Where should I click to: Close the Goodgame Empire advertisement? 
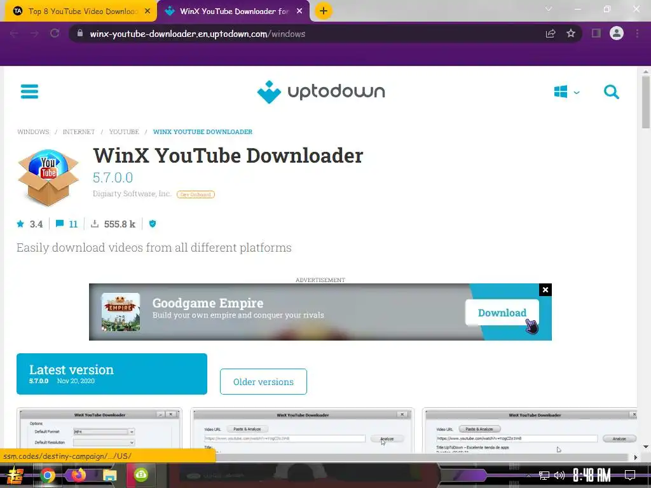[x=545, y=290]
